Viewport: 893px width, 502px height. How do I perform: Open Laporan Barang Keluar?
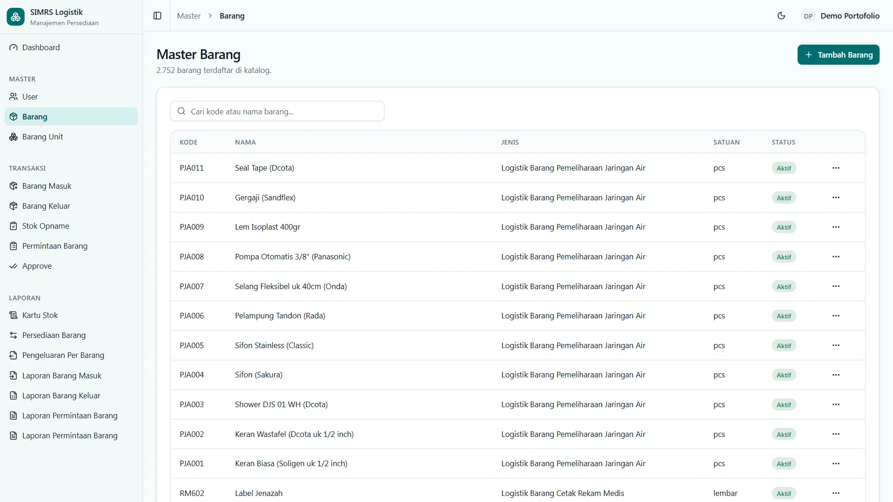pos(71,396)
